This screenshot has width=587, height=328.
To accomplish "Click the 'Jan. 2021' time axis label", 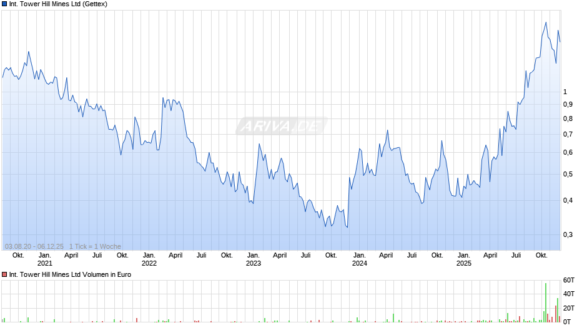I will click(x=45, y=259).
